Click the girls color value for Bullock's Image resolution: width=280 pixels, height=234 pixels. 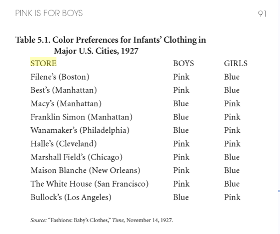pos(232,197)
